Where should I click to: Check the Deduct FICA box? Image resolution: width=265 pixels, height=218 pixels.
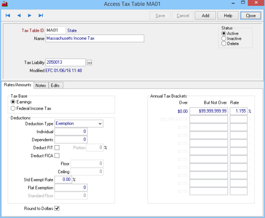[57, 156]
